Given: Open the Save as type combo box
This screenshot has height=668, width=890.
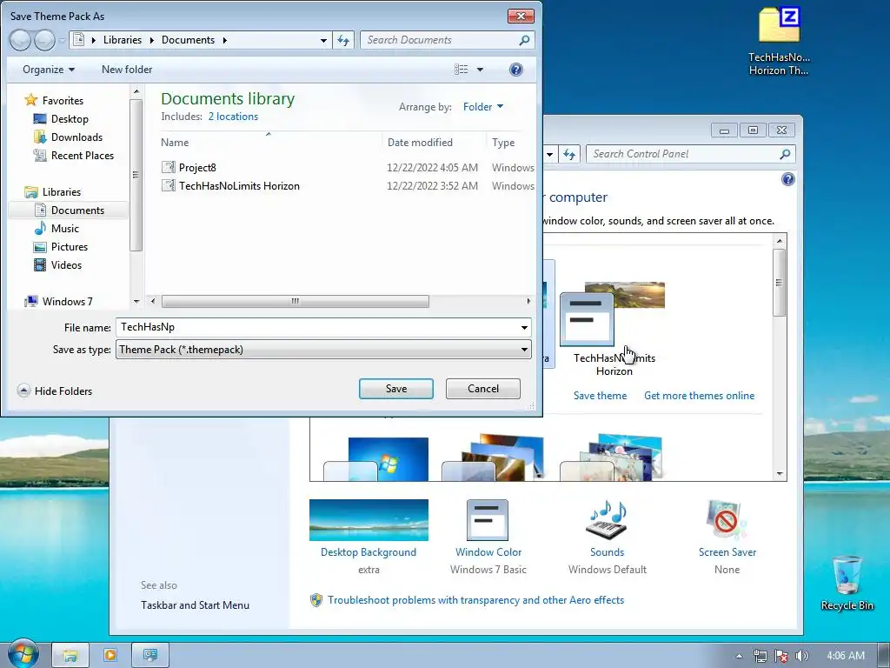Looking at the screenshot, I should click(x=323, y=350).
